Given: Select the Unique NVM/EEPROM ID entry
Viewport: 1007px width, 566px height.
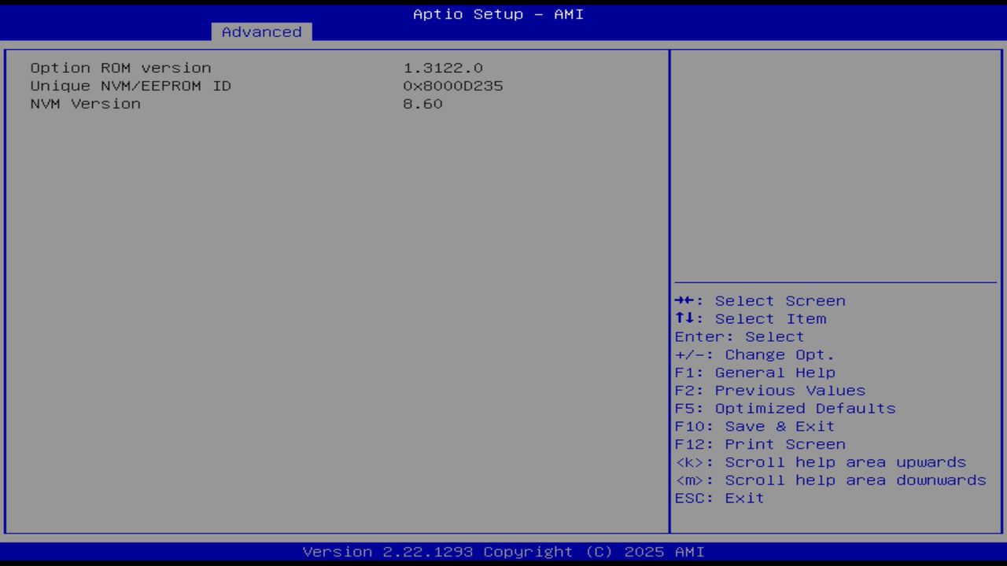Looking at the screenshot, I should 131,86.
